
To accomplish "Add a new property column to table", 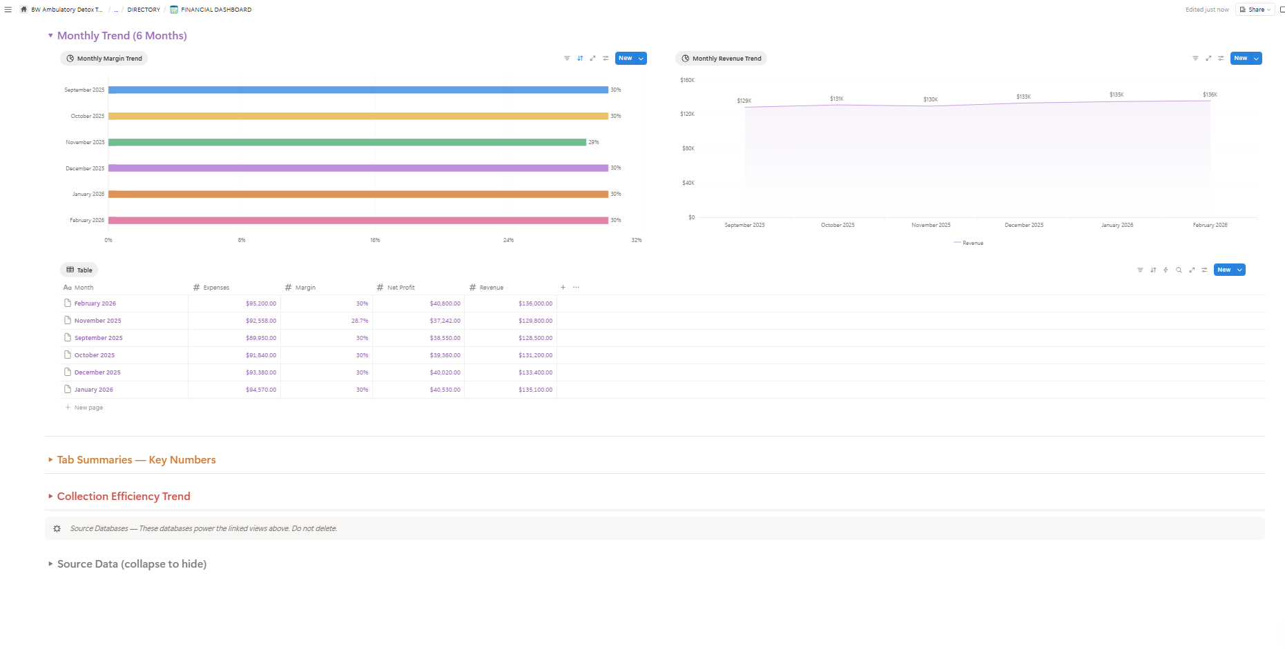I will 563,288.
